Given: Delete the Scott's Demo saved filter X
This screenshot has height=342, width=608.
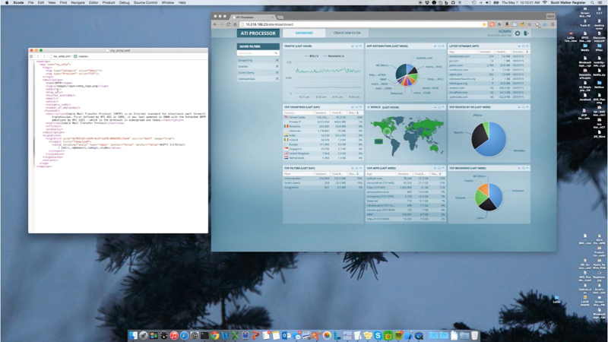Looking at the screenshot, I should pyautogui.click(x=277, y=72).
